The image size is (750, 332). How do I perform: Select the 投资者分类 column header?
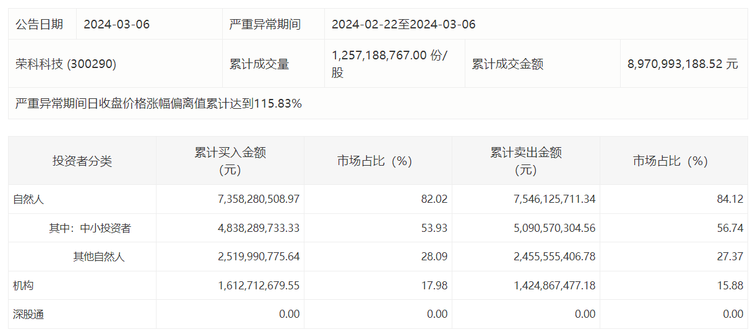coord(82,161)
